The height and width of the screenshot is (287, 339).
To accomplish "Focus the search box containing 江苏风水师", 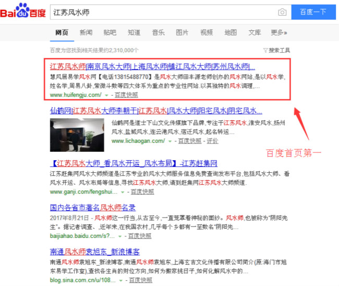I will 162,12.
